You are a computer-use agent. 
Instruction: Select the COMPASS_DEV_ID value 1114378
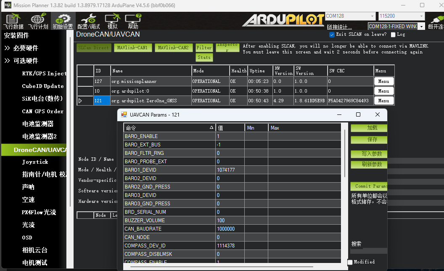(230, 245)
